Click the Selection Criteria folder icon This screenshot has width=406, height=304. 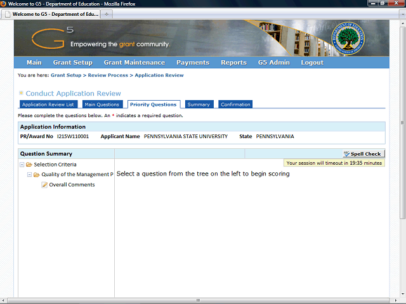pos(29,165)
